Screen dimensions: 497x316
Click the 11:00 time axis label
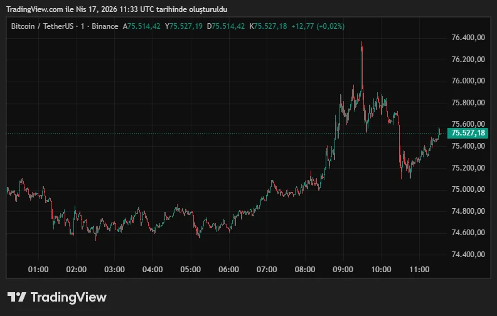point(419,270)
